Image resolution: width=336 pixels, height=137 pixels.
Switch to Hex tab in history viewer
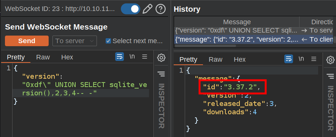[239, 59]
